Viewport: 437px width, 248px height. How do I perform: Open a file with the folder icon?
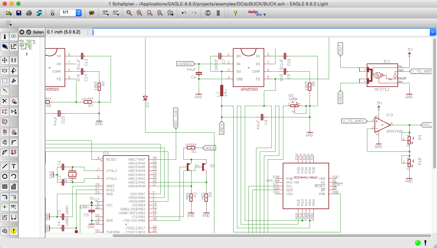(x=9, y=13)
